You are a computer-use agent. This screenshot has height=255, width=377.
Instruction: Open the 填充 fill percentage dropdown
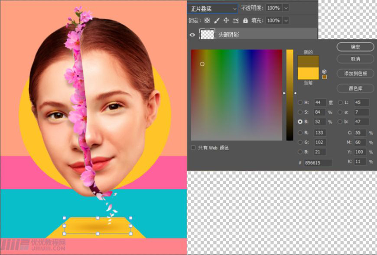coord(285,20)
